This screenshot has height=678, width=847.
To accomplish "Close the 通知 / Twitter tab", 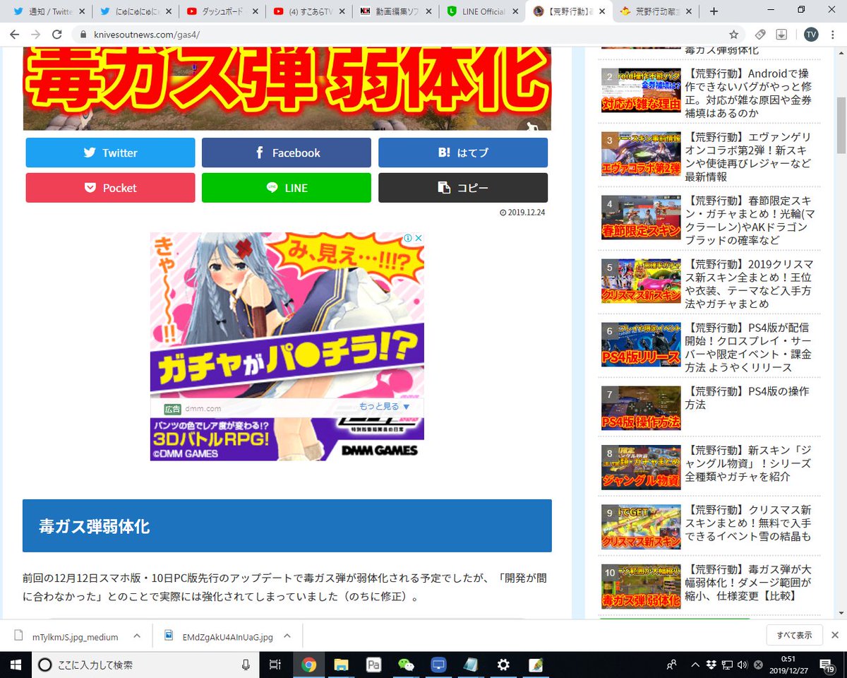I will pos(82,11).
